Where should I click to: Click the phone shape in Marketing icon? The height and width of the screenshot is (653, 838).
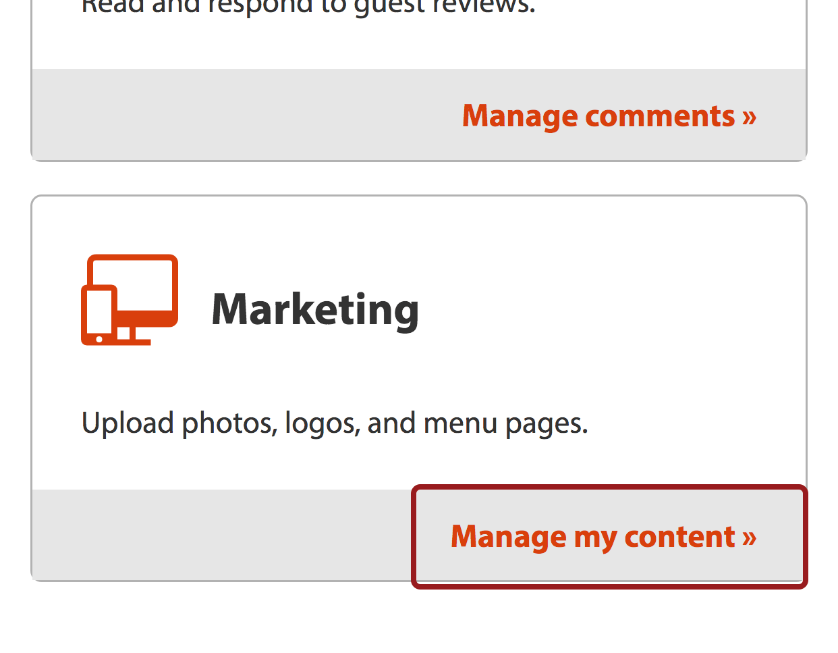click(99, 315)
